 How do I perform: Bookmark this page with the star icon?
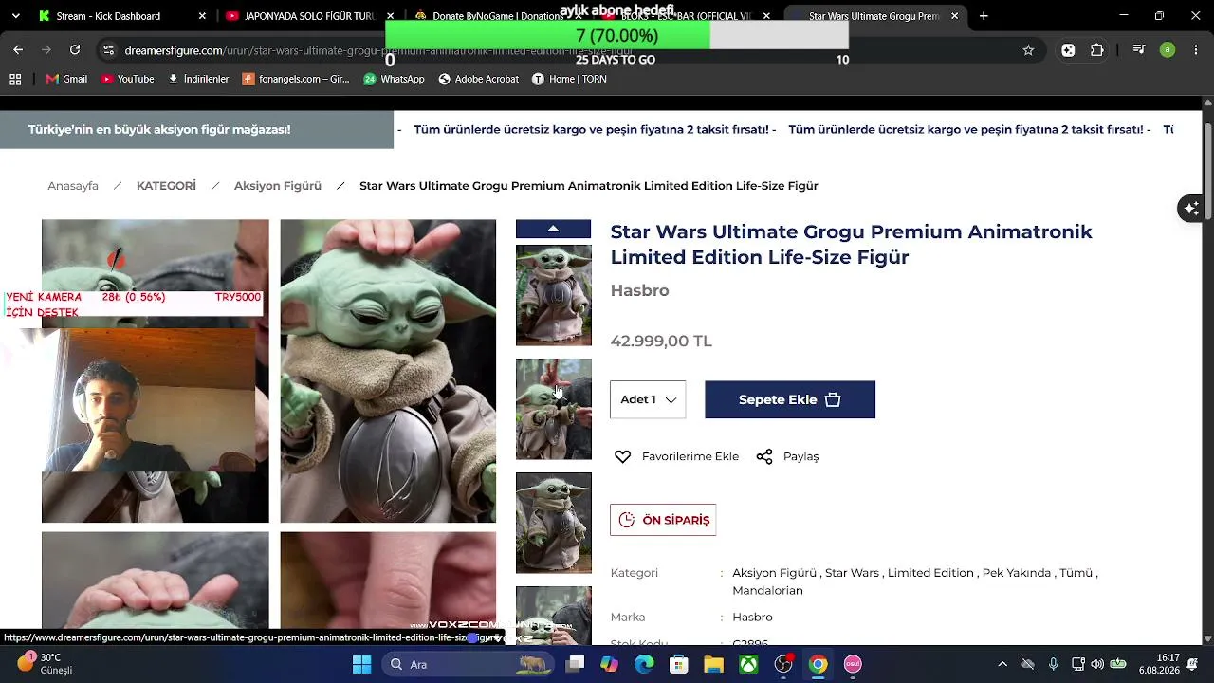(1028, 50)
